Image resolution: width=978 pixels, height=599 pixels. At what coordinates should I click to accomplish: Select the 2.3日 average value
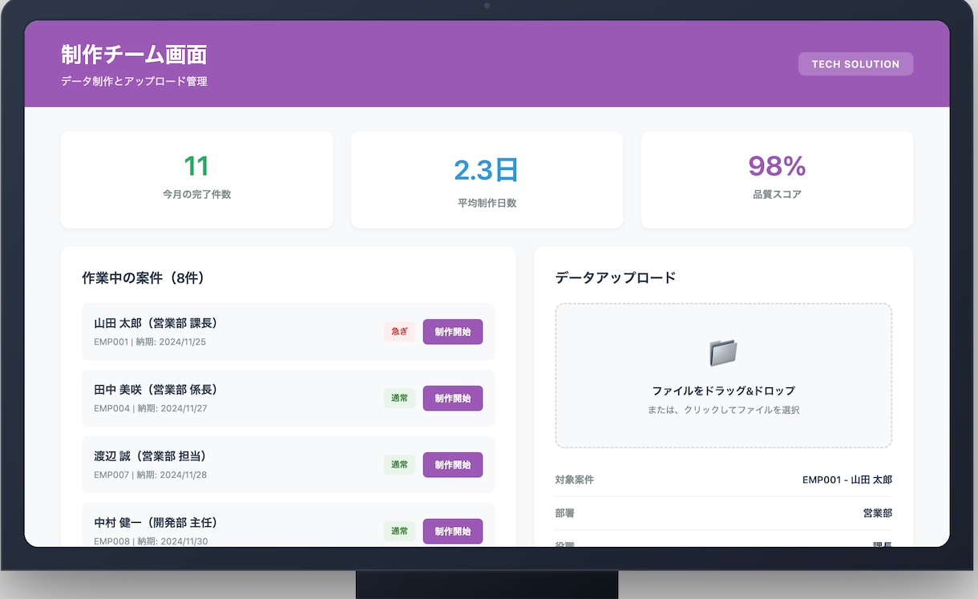[x=487, y=170]
